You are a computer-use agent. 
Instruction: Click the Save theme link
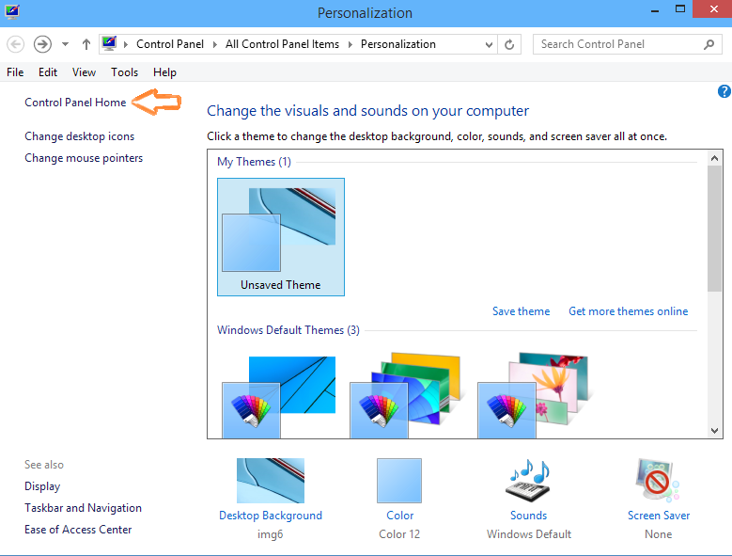[521, 311]
